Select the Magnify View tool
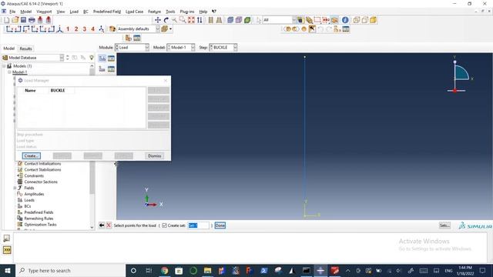 [x=174, y=20]
